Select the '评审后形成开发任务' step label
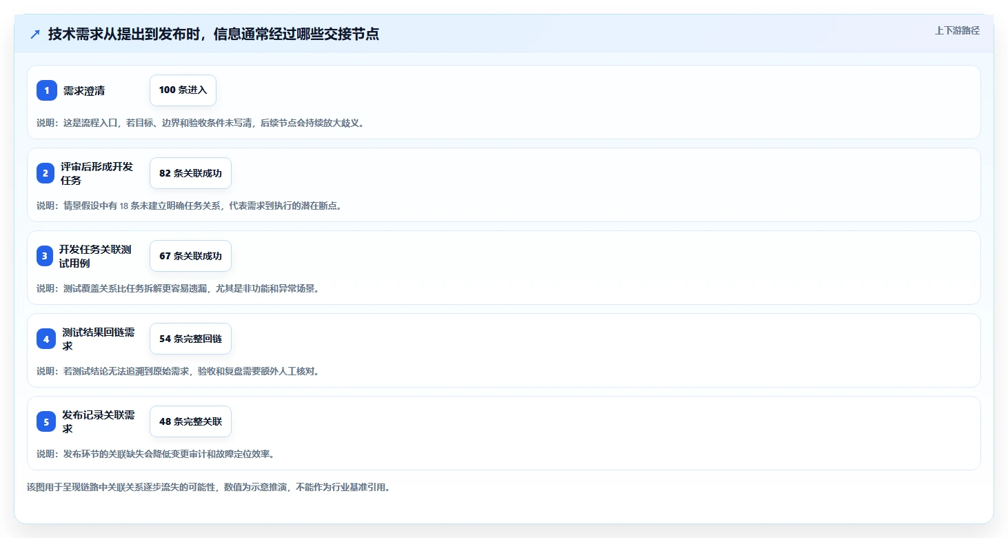 (x=97, y=173)
